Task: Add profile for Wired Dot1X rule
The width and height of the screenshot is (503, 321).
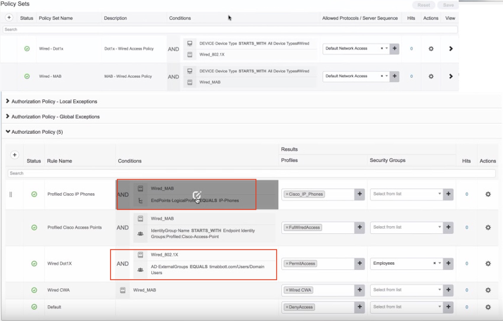Action: click(360, 263)
